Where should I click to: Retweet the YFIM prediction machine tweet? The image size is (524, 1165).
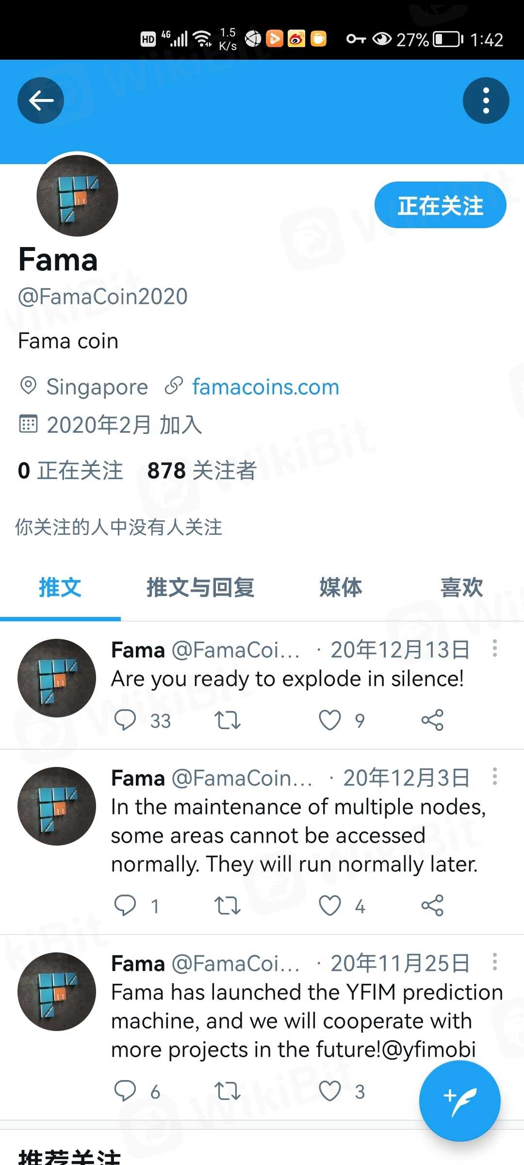point(227,1091)
